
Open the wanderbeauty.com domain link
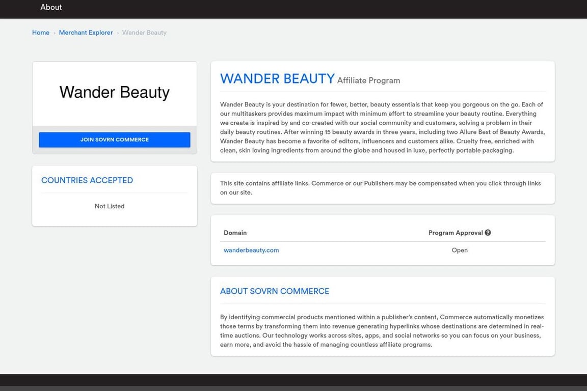(x=251, y=250)
